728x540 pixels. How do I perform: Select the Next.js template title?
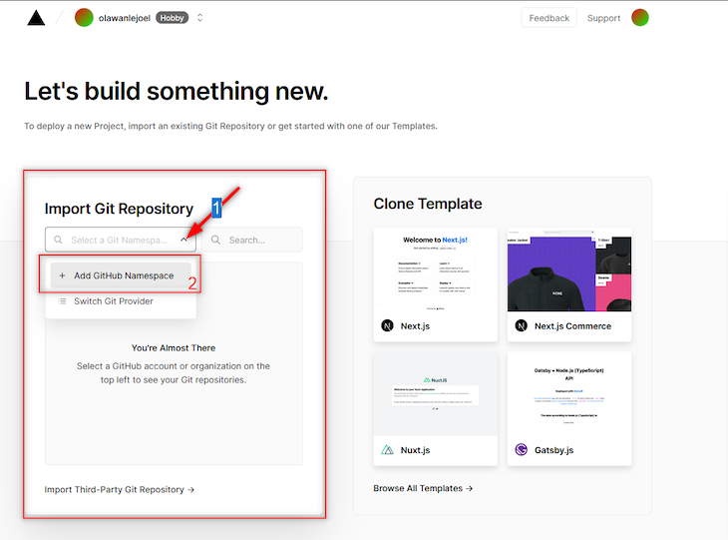point(415,326)
